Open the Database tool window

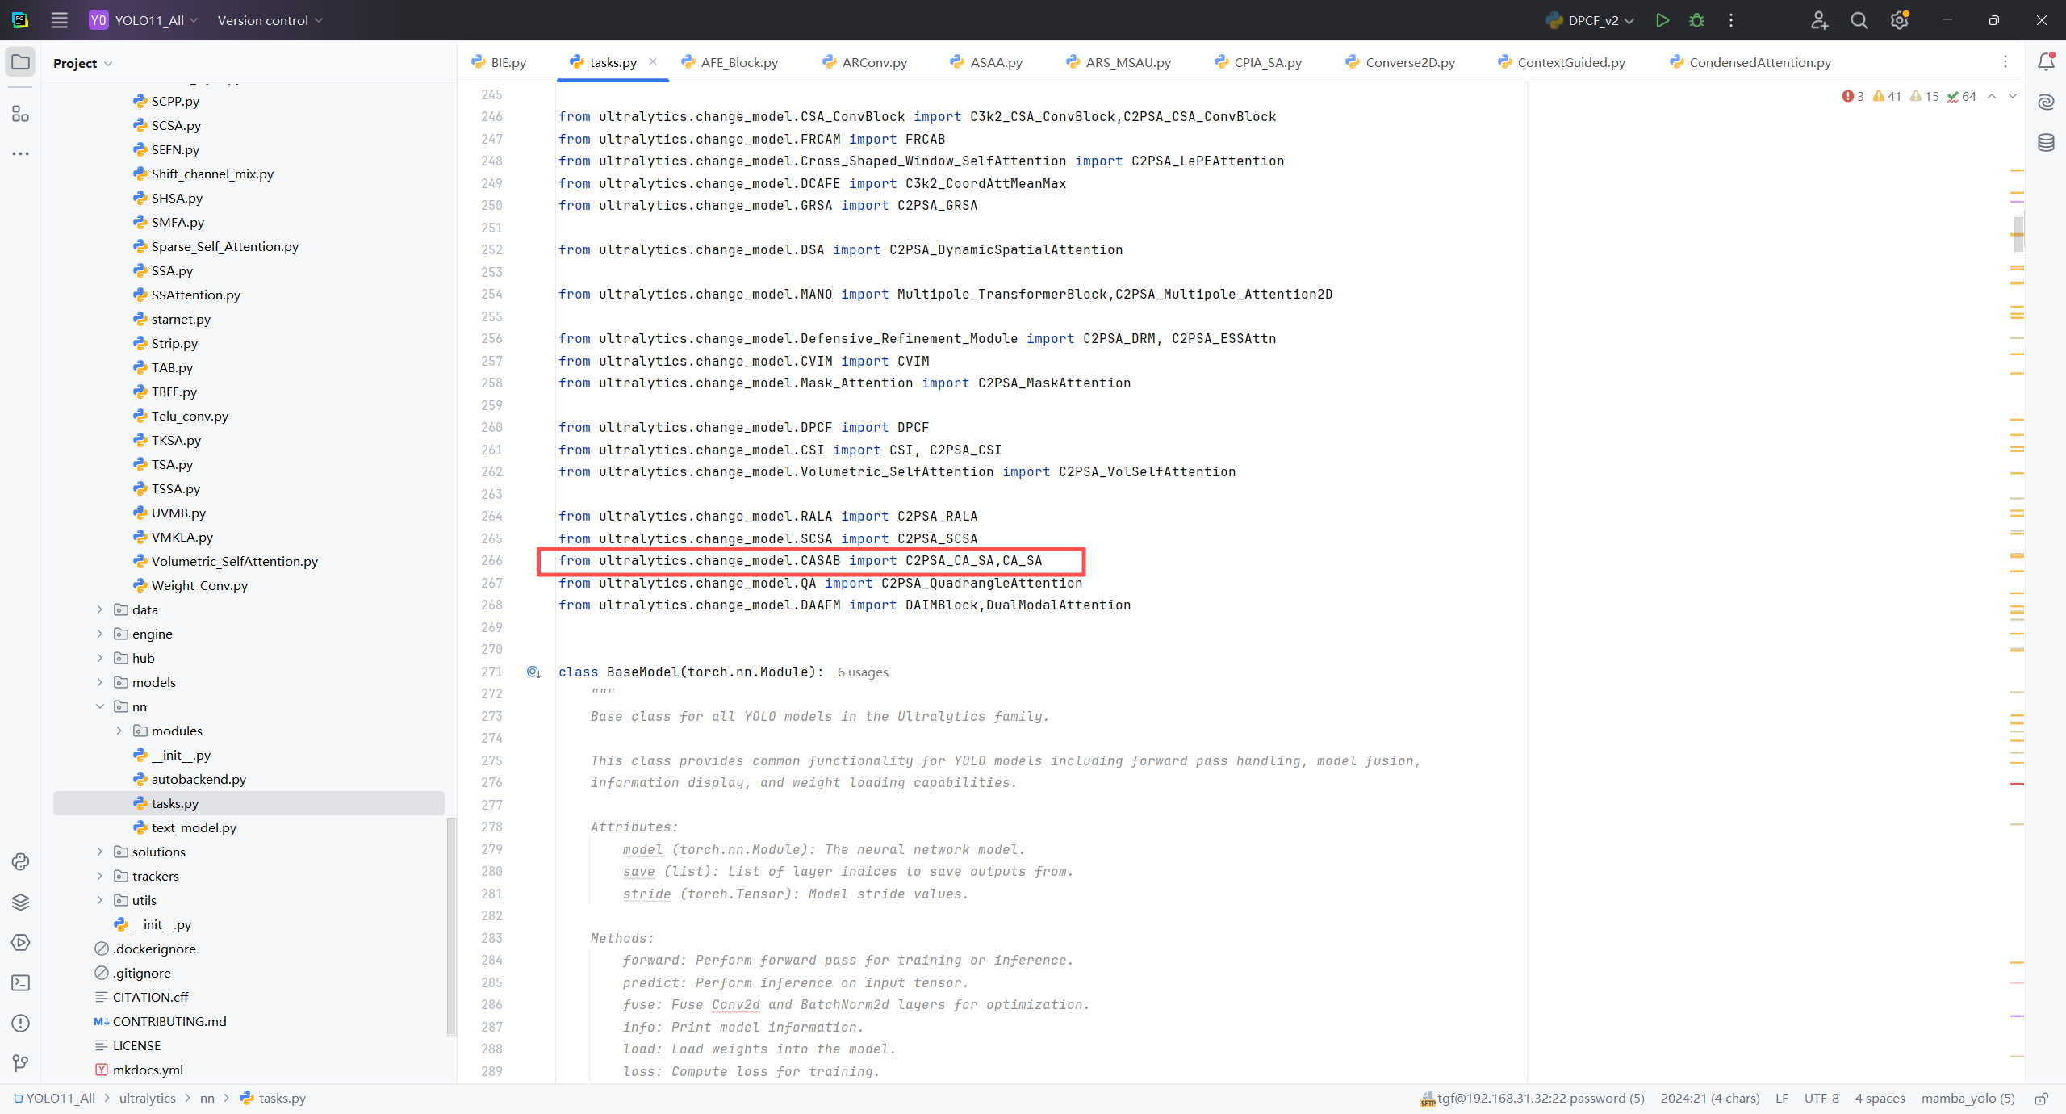[x=2046, y=143]
